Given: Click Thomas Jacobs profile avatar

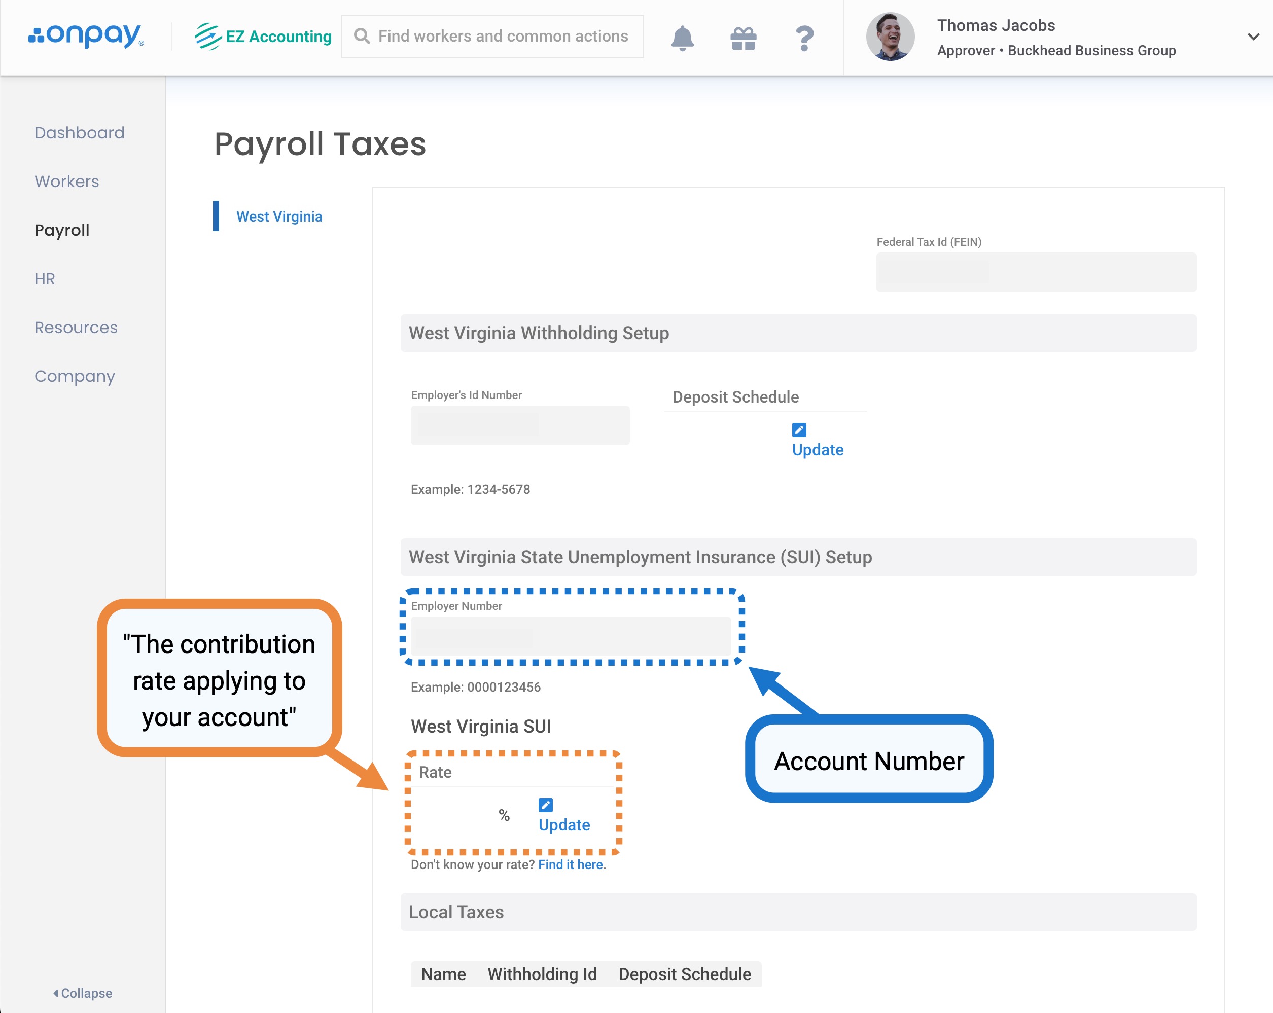Looking at the screenshot, I should (x=890, y=37).
